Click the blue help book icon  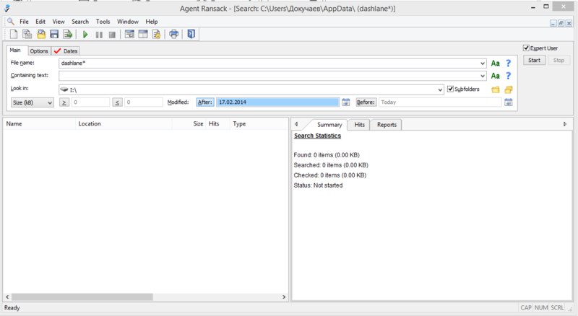pos(191,34)
